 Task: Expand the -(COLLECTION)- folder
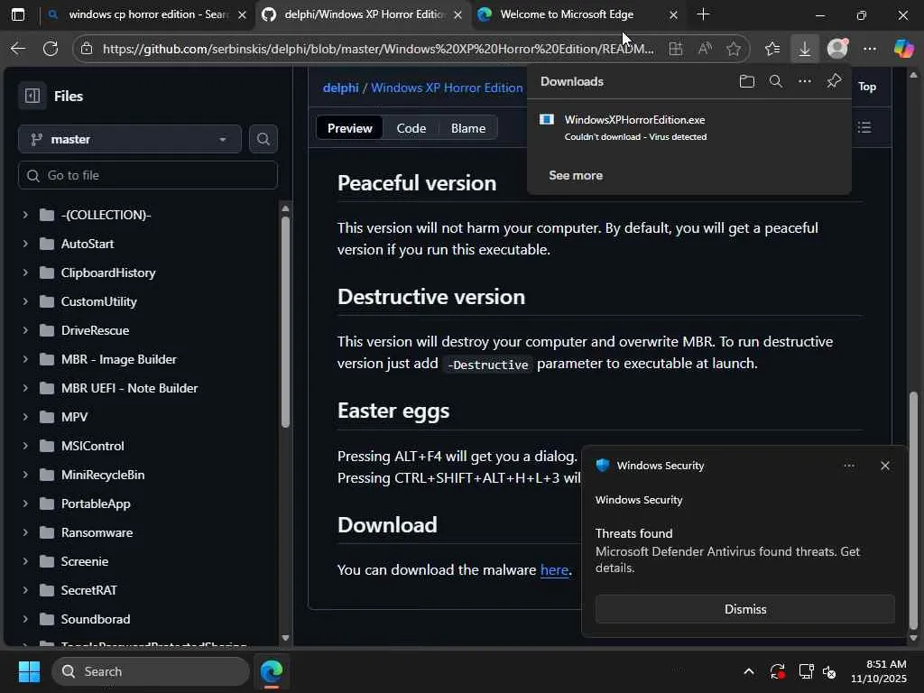point(25,215)
